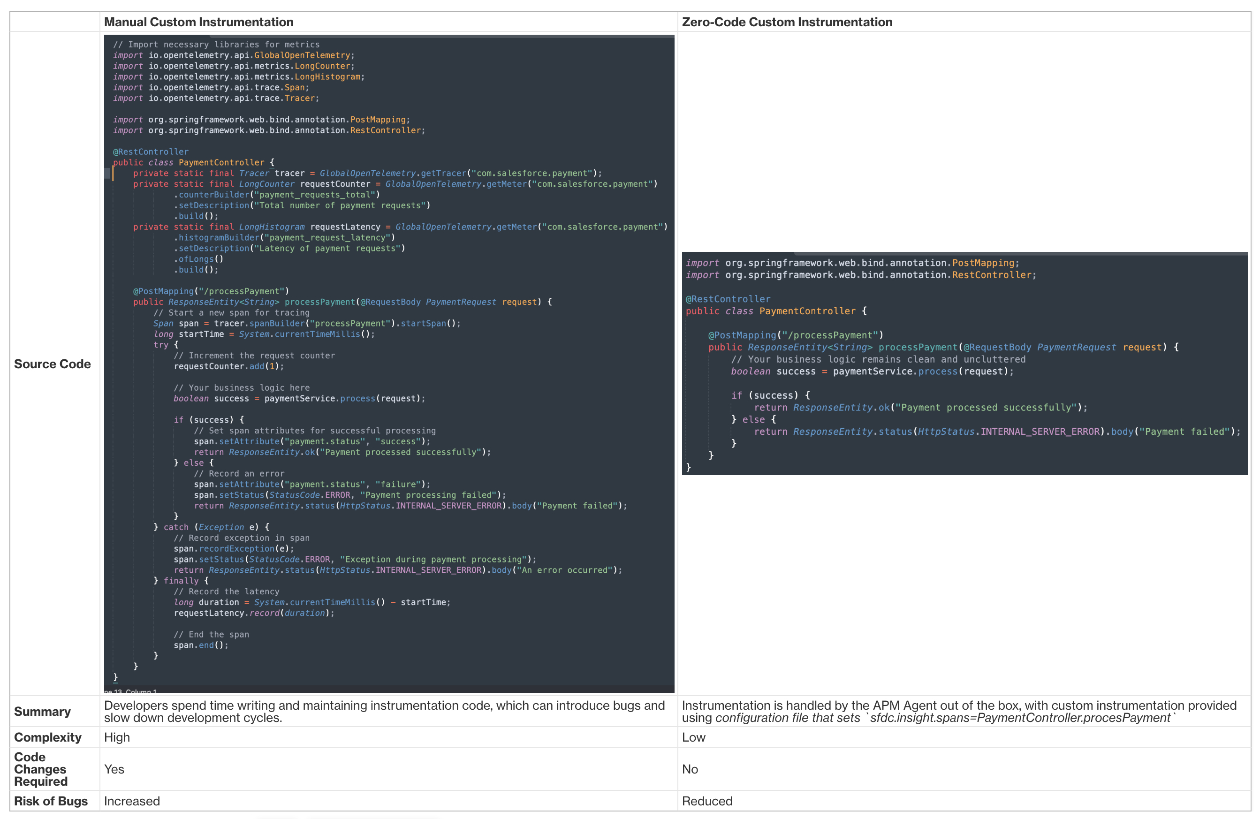Image resolution: width=1260 pixels, height=819 pixels.
Task: Click the 'Reduced' risk value
Action: 707,801
